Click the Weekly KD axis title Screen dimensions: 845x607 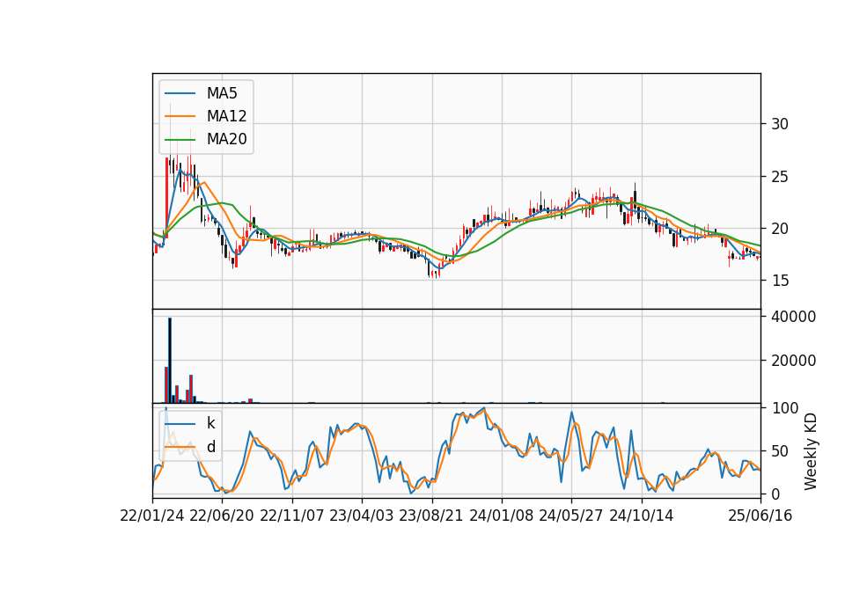(x=811, y=451)
